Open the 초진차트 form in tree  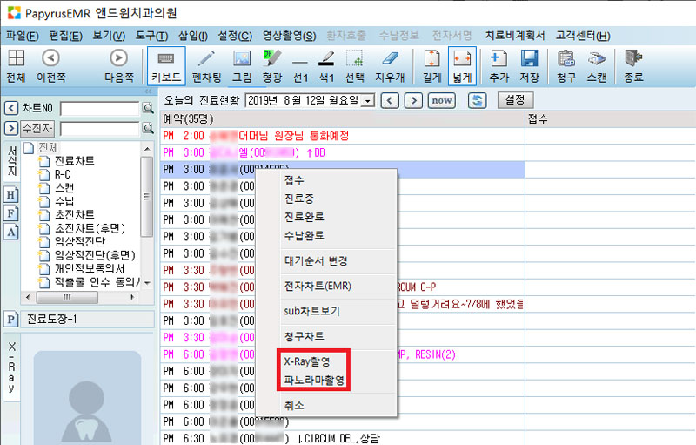(74, 214)
